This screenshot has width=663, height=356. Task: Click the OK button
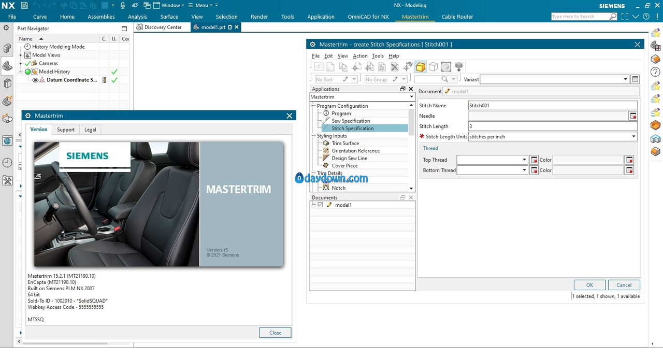(589, 285)
